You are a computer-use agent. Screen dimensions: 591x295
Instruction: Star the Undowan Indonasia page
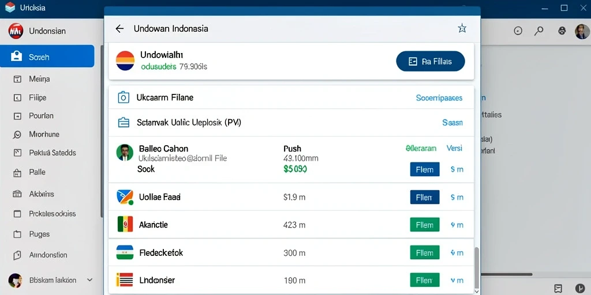pos(462,28)
